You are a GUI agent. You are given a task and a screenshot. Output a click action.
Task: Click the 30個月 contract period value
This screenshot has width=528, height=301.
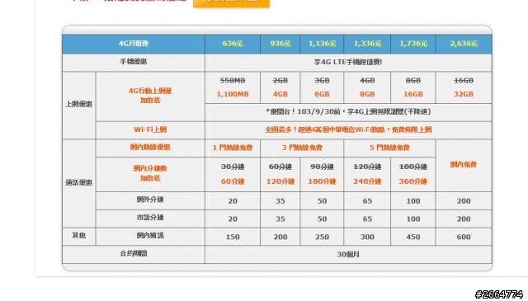[x=348, y=255]
